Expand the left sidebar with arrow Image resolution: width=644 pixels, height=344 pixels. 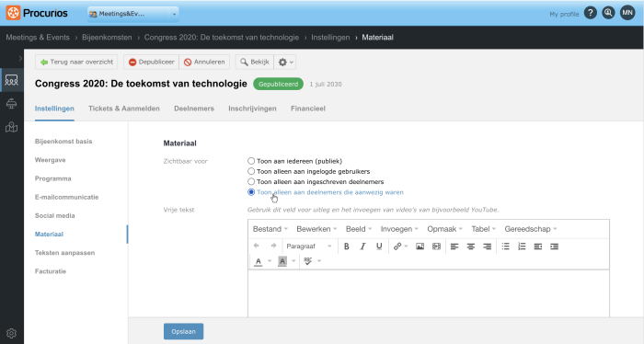20,58
